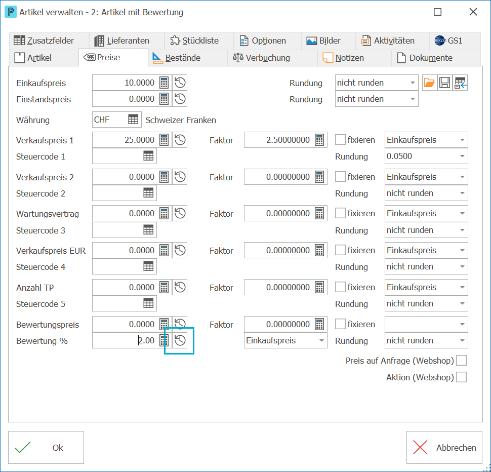The image size is (491, 472).
Task: Open the 0.0500 Rundung dropdown
Action: click(427, 156)
